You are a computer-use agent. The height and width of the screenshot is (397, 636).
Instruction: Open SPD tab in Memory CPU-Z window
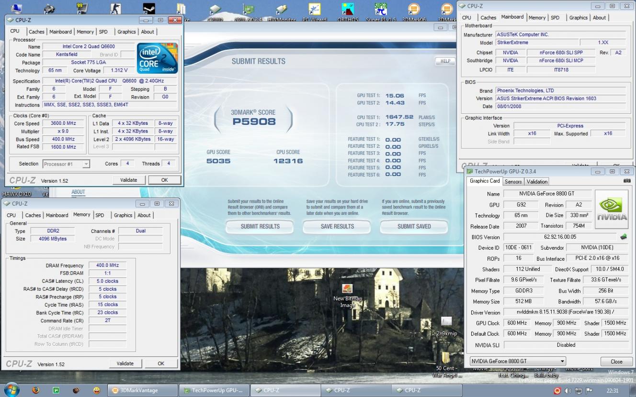click(x=100, y=215)
